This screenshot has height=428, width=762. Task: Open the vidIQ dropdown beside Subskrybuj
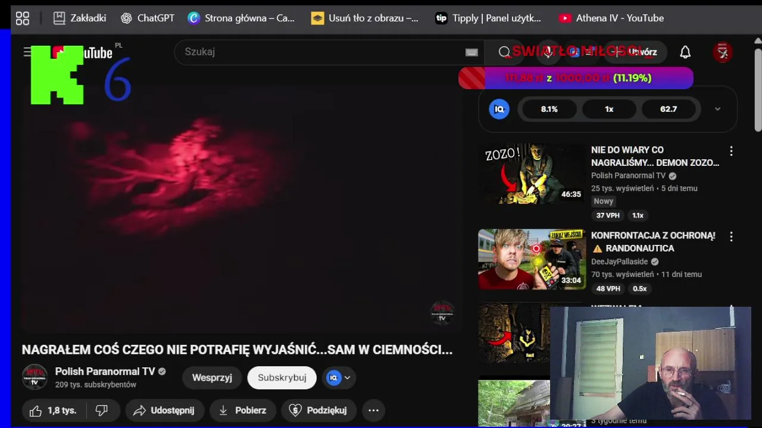[339, 377]
